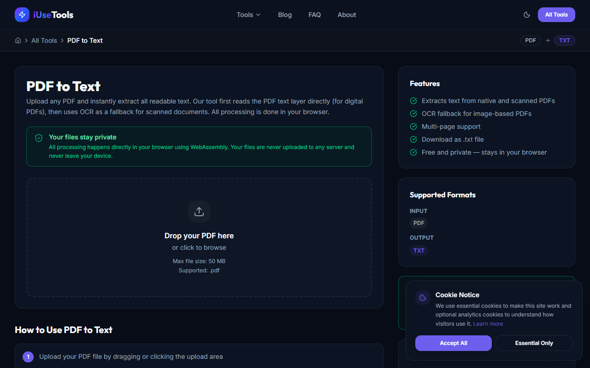The height and width of the screenshot is (368, 590).
Task: Click the lightning bolt logo icon
Action: tap(22, 14)
